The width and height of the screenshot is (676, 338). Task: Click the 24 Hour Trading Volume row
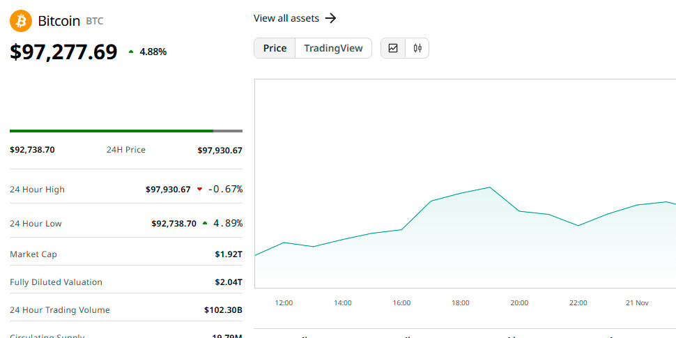coord(125,310)
